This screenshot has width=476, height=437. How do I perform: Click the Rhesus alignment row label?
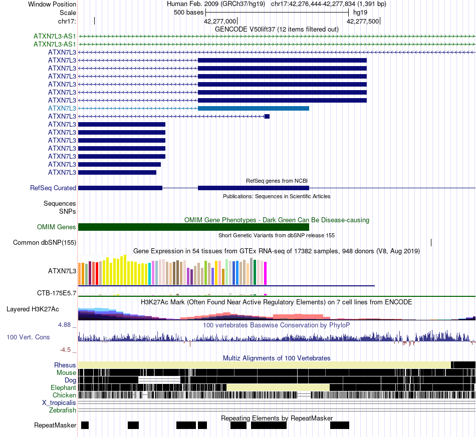[x=65, y=365]
